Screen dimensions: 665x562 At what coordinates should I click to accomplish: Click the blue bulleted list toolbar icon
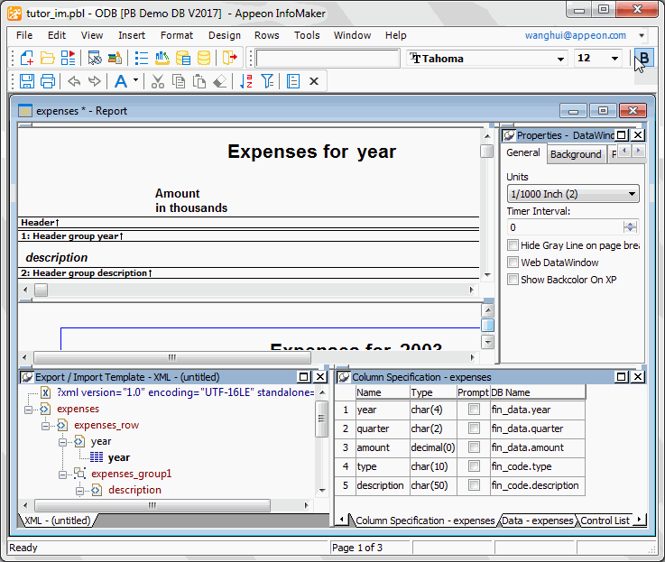(x=142, y=58)
